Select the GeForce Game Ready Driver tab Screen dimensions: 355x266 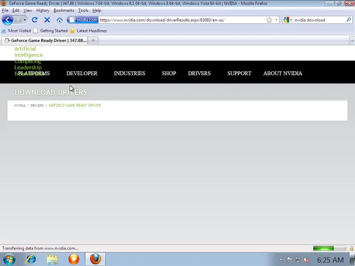click(45, 41)
